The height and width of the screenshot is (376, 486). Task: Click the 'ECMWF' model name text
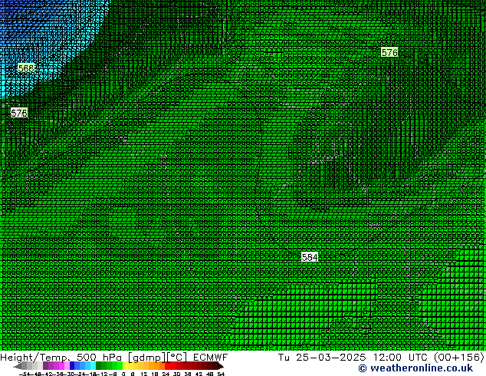pyautogui.click(x=211, y=358)
